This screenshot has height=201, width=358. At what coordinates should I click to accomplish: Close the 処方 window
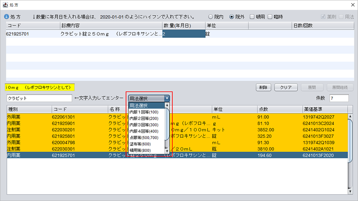coord(352,5)
